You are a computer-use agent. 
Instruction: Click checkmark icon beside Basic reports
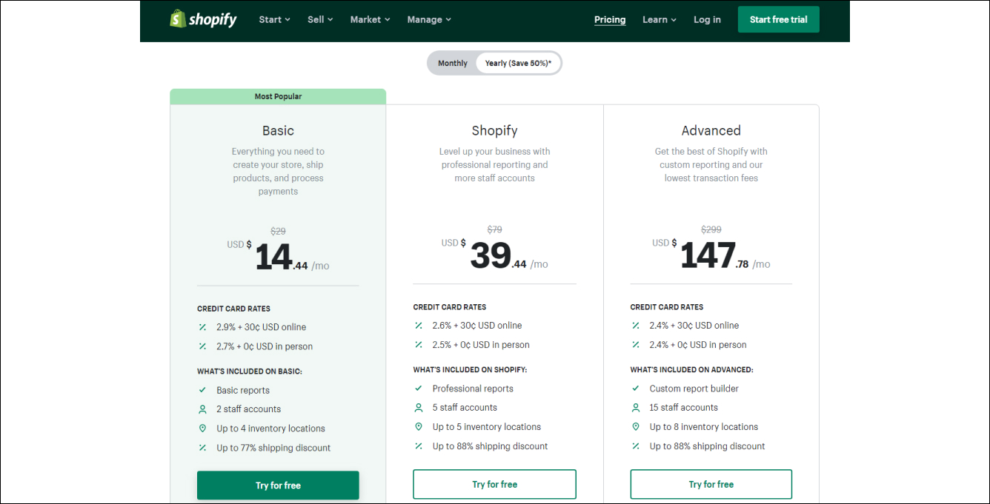point(202,390)
